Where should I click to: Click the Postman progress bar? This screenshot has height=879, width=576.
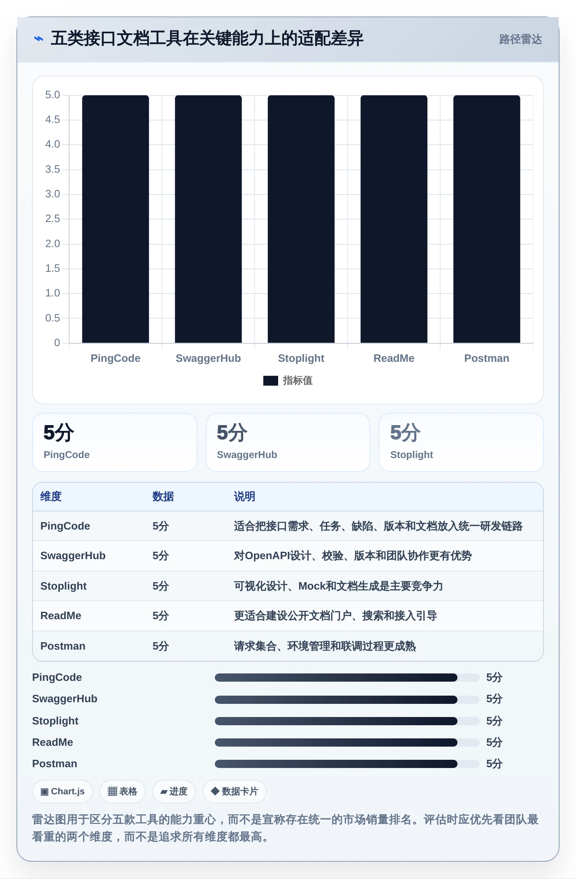click(347, 764)
